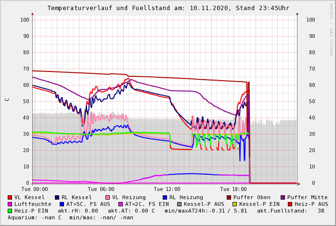Viewport: 336px width, 226px height.
Task: Select the Luftfeuchte legend color box
Action: pyautogui.click(x=10, y=204)
